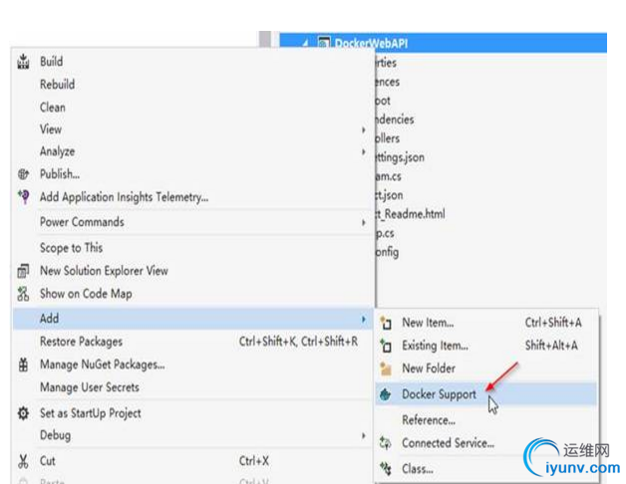626x484 pixels.
Task: Click the Set as StartUp gear icon
Action: [23, 413]
